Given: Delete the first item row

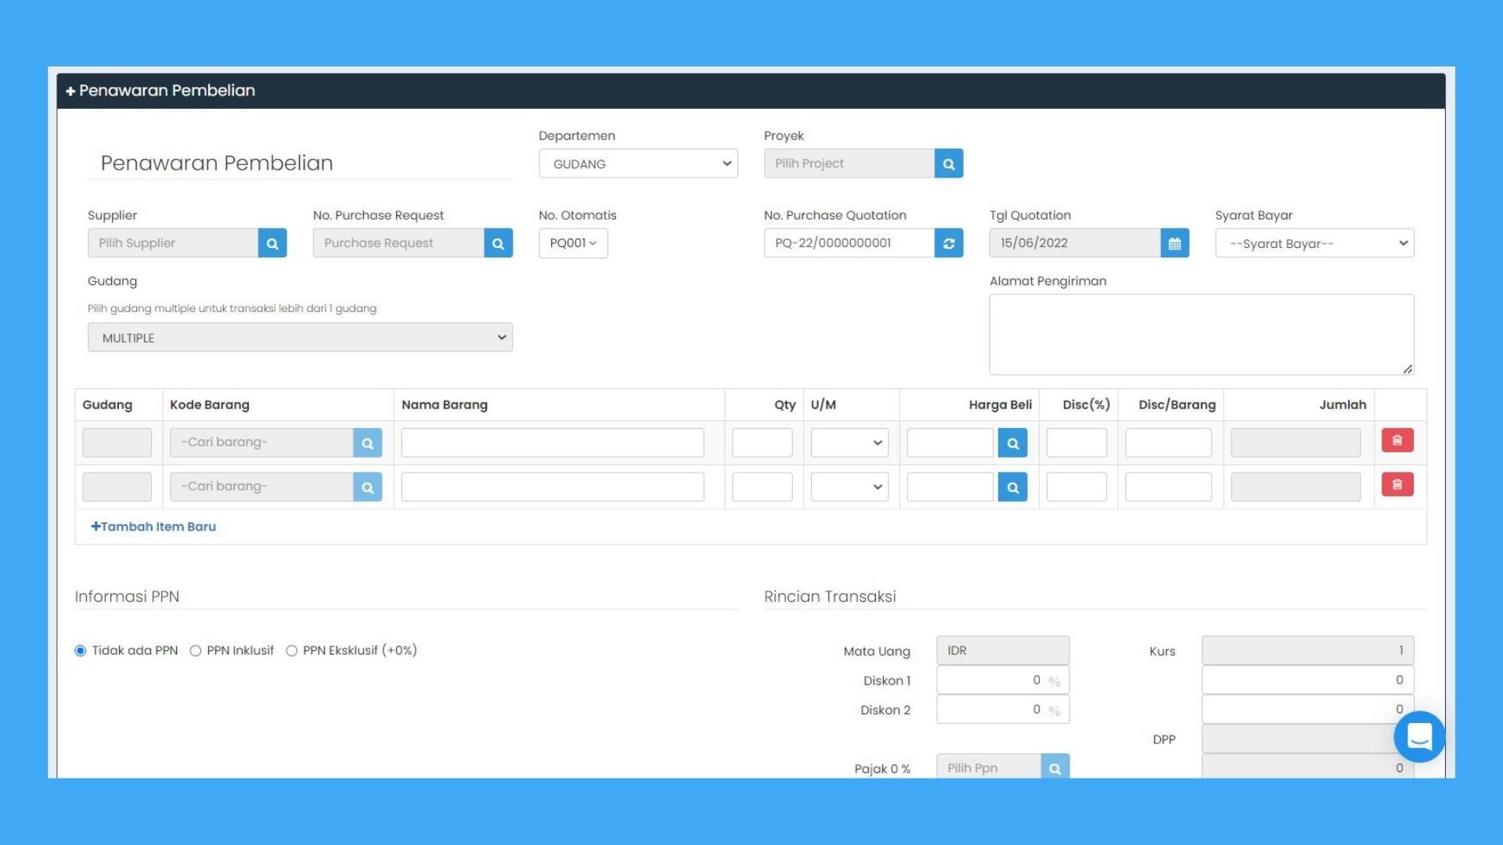Looking at the screenshot, I should tap(1397, 440).
